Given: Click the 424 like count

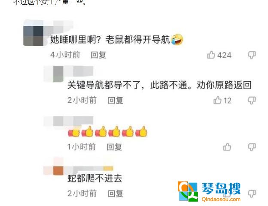Looking at the screenshot, I should pos(224,55).
